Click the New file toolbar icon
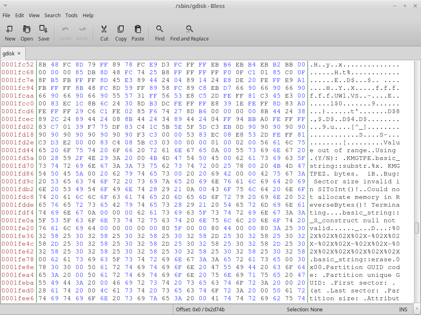 (10, 33)
